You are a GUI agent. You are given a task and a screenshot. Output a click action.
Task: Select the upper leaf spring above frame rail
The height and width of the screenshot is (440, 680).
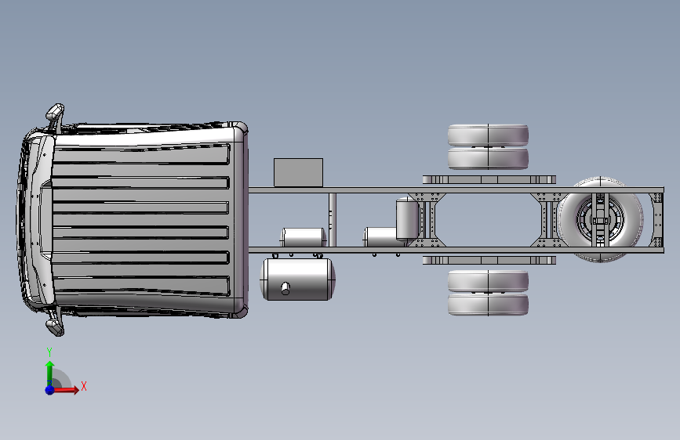(x=489, y=180)
